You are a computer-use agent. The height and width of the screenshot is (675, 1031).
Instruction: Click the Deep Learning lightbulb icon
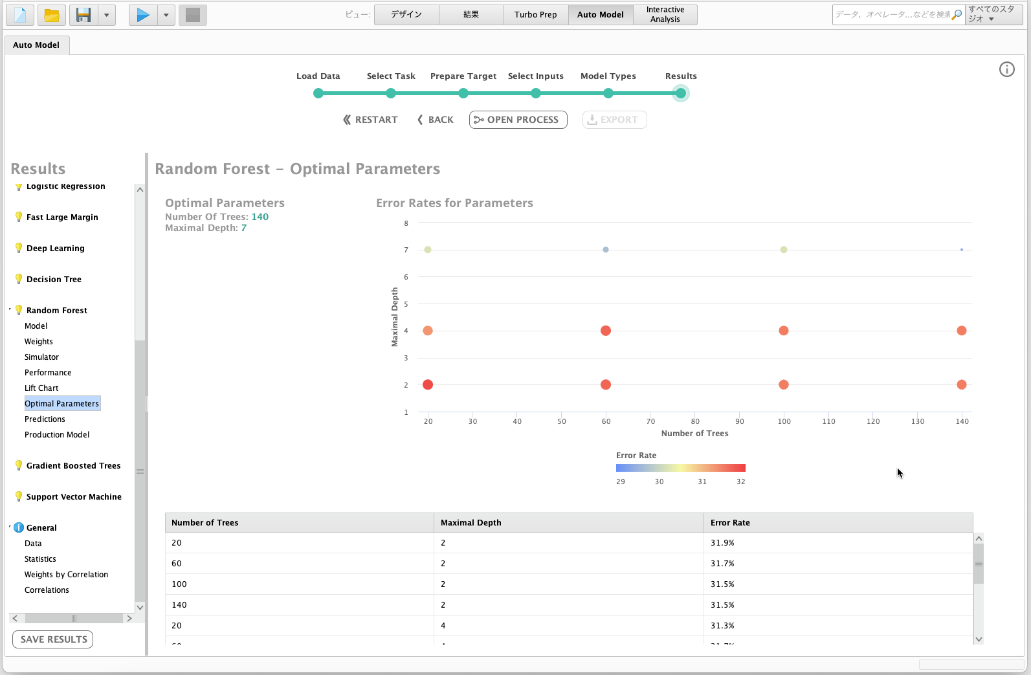pyautogui.click(x=19, y=248)
